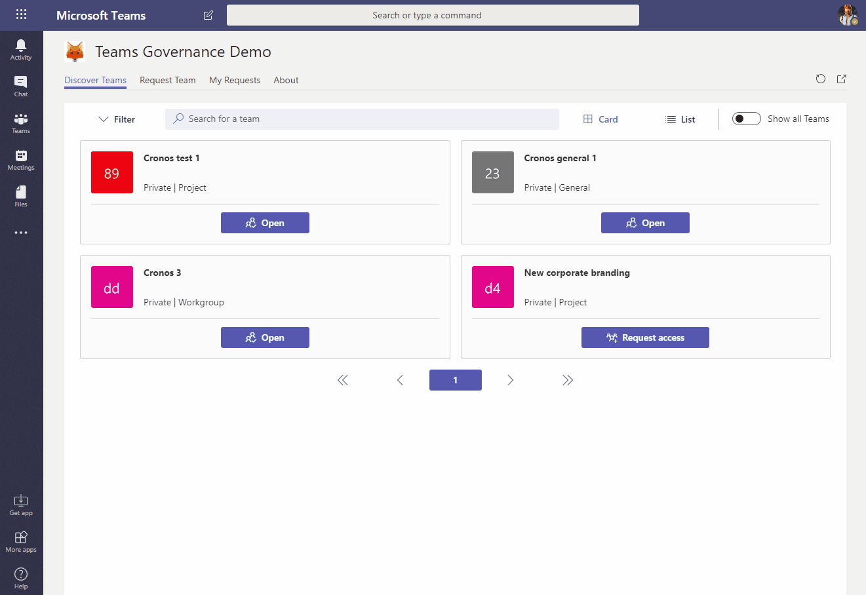Open the app launcher waffle icon
The height and width of the screenshot is (595, 866).
[21, 14]
